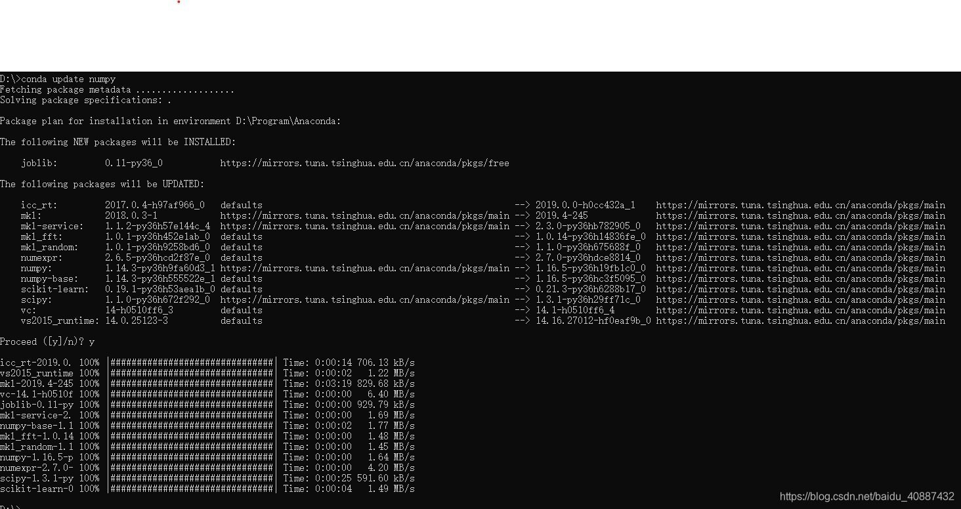The image size is (961, 509).
Task: Click the 1.49 MB/s scikit-learn speed
Action: tap(391, 489)
